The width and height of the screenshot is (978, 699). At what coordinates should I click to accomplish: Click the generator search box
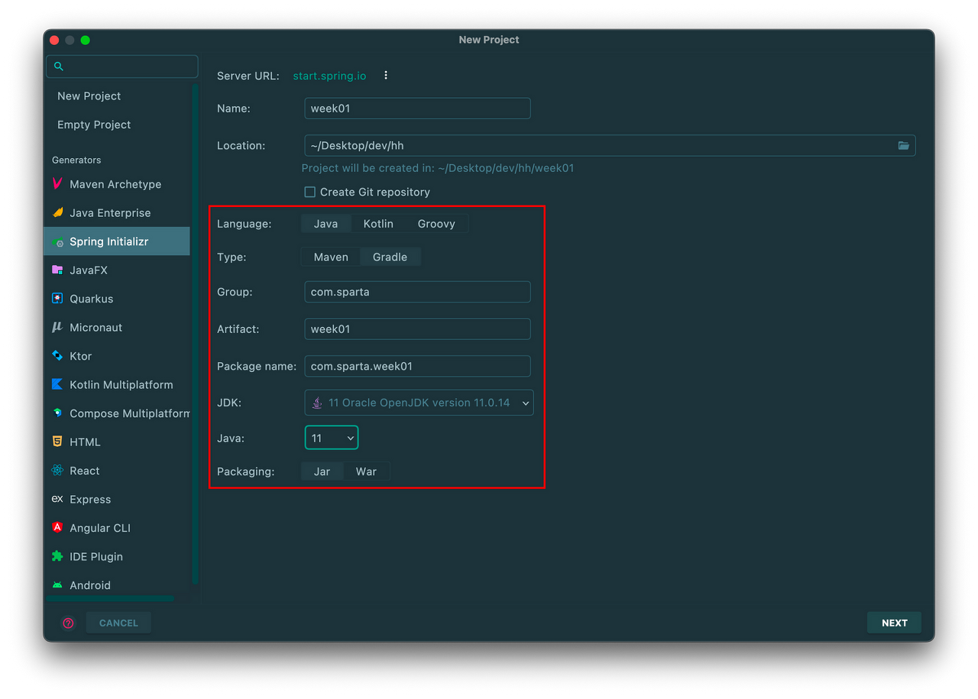click(x=122, y=66)
